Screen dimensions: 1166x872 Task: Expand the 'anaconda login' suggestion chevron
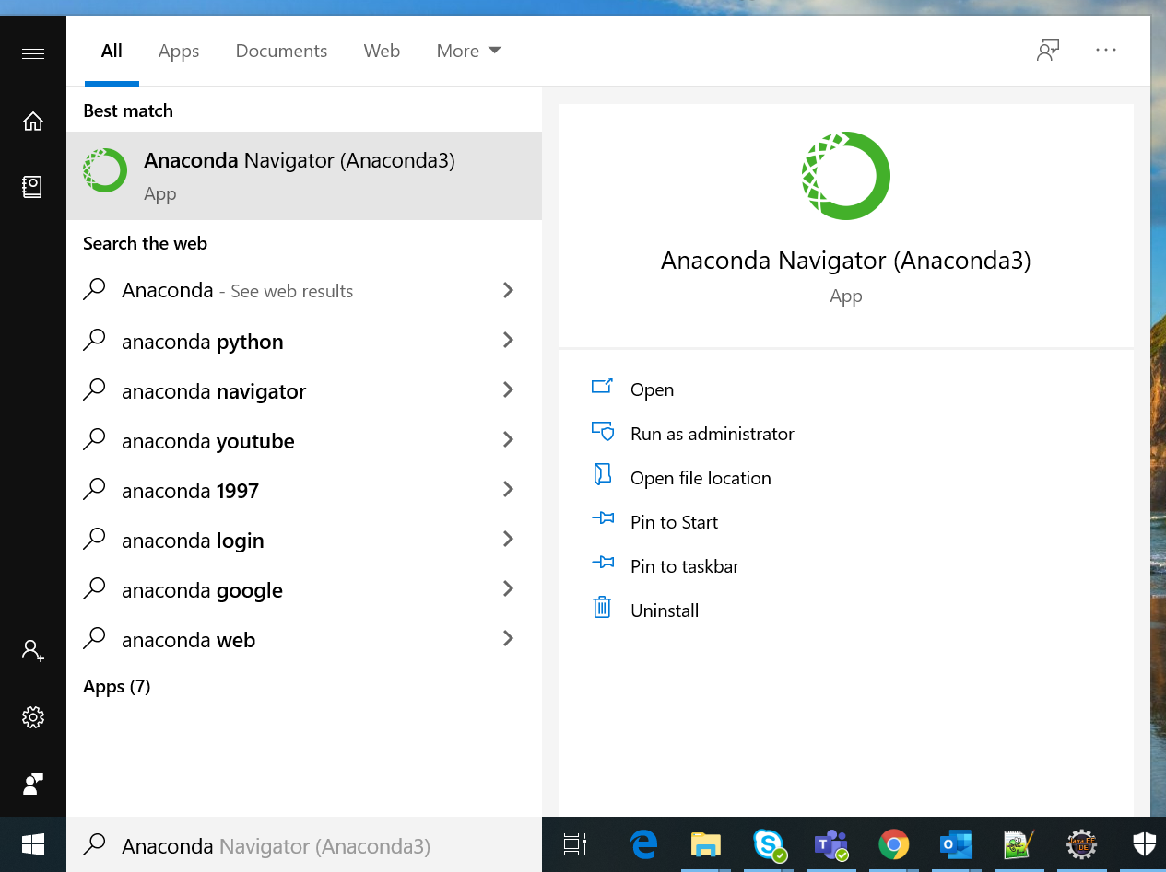508,540
